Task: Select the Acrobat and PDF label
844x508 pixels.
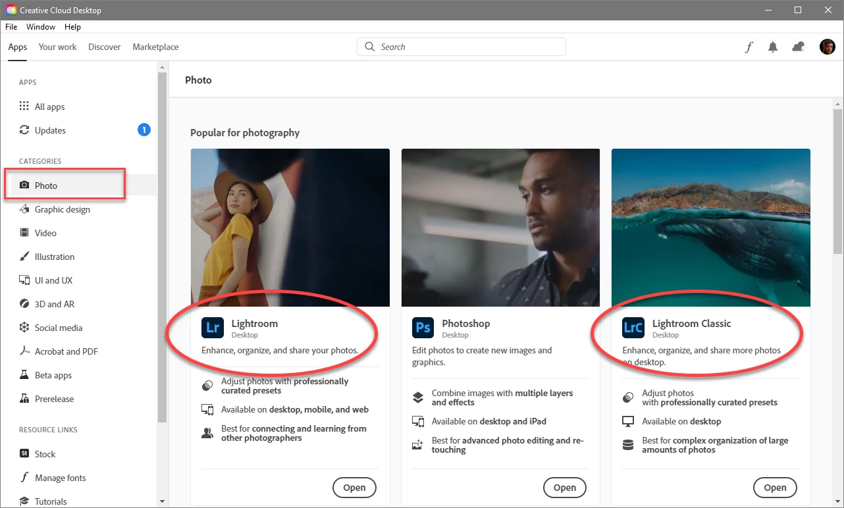Action: pos(66,351)
